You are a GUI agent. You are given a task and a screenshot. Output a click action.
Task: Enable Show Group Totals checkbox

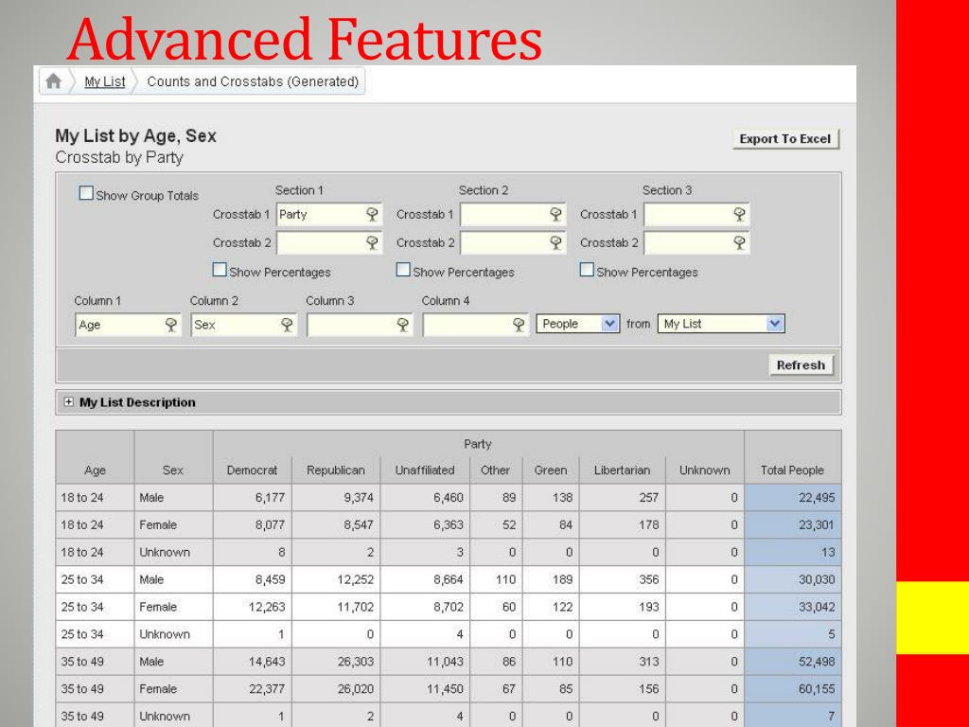pos(86,193)
